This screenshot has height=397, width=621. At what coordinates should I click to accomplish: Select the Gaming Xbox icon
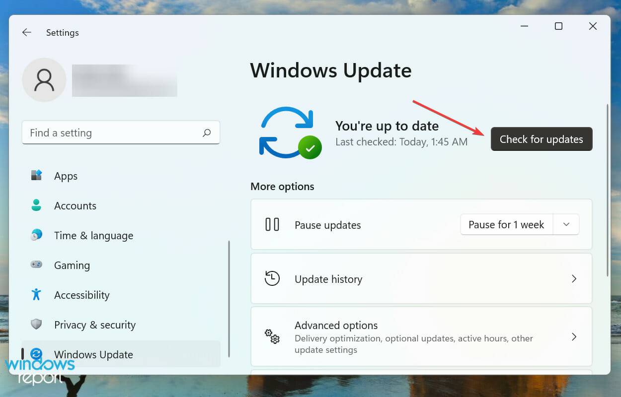[x=37, y=265]
